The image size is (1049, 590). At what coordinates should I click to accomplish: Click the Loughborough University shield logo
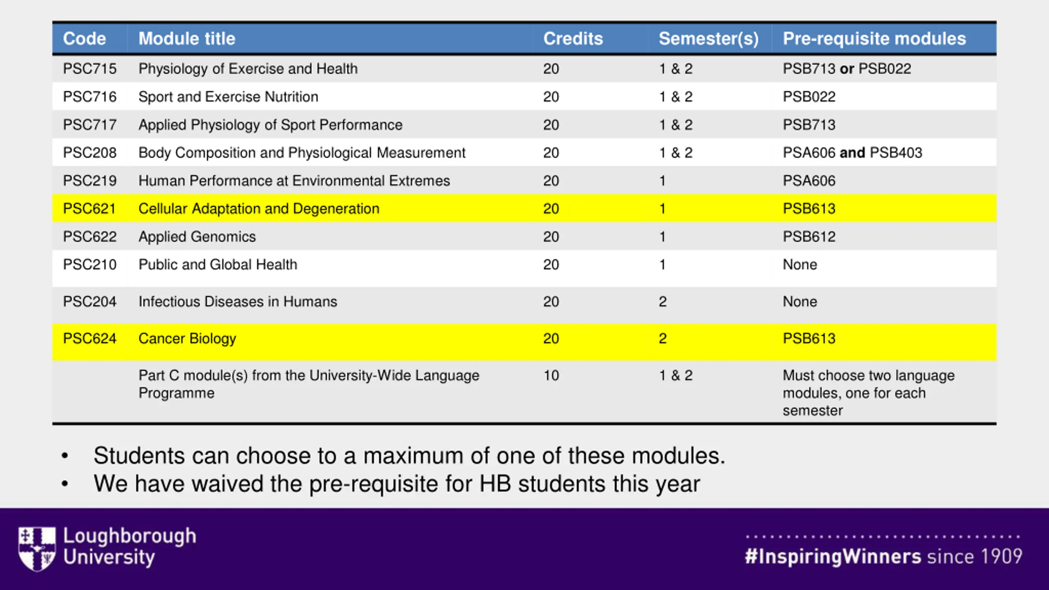click(37, 549)
